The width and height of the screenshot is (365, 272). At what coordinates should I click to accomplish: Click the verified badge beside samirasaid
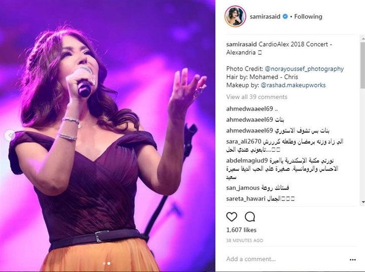tap(285, 17)
